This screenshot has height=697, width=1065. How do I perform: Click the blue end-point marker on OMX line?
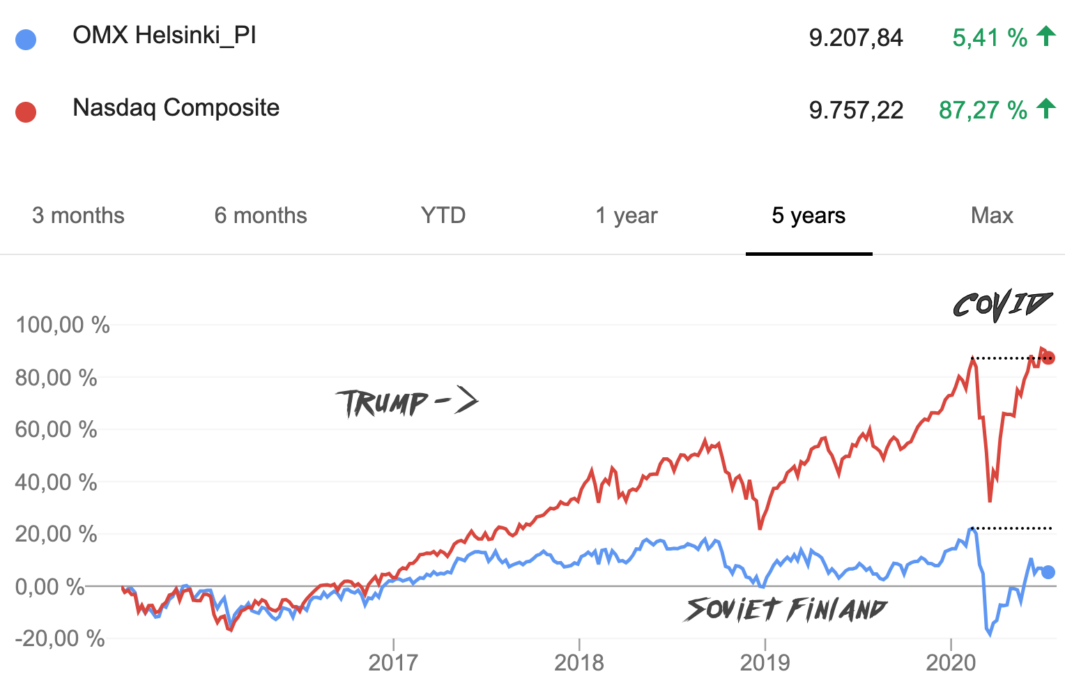click(1048, 572)
